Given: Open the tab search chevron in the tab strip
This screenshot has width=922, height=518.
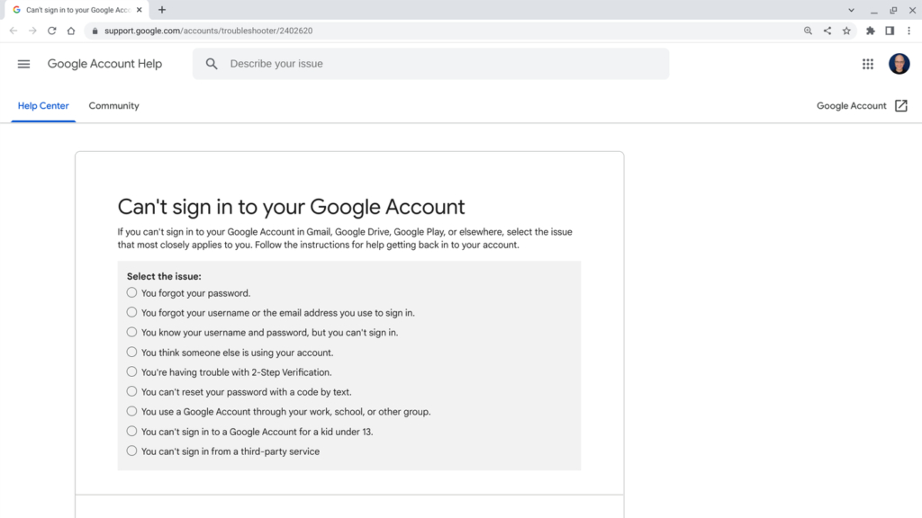Looking at the screenshot, I should click(x=852, y=10).
